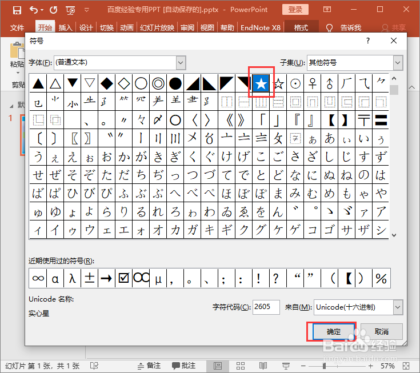Pick recent checked box ☑ symbol
The width and height of the screenshot is (420, 373).
click(124, 278)
